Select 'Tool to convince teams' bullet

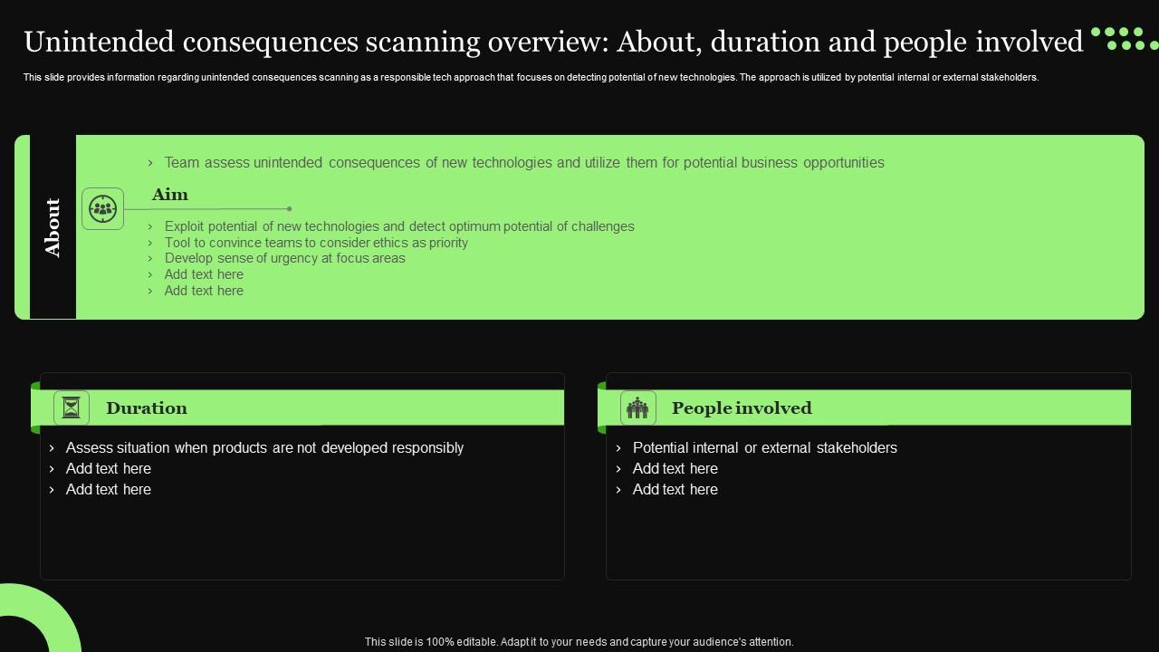coord(316,243)
